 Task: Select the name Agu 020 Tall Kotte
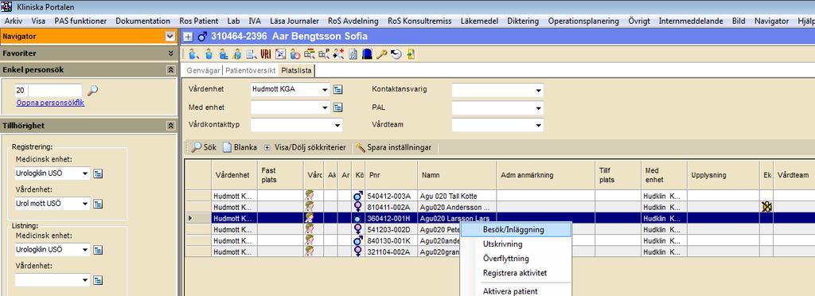pos(449,196)
